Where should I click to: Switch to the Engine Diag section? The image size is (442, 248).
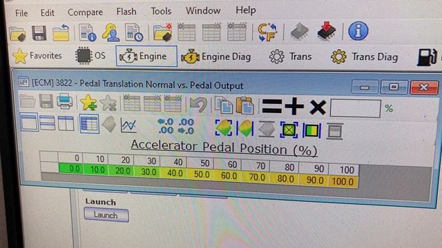(x=216, y=56)
